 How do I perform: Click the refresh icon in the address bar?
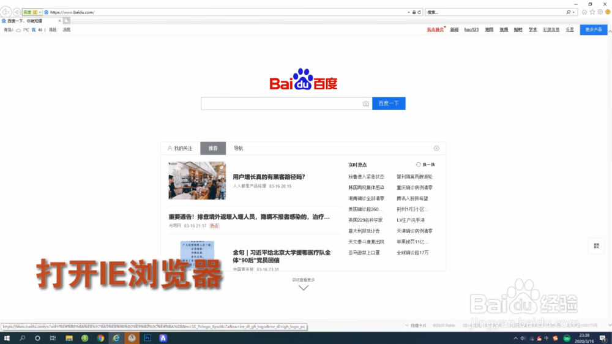click(x=420, y=12)
